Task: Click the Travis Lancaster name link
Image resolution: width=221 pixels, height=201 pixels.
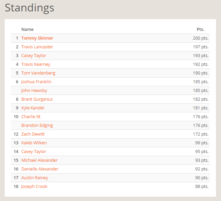Action: click(37, 47)
